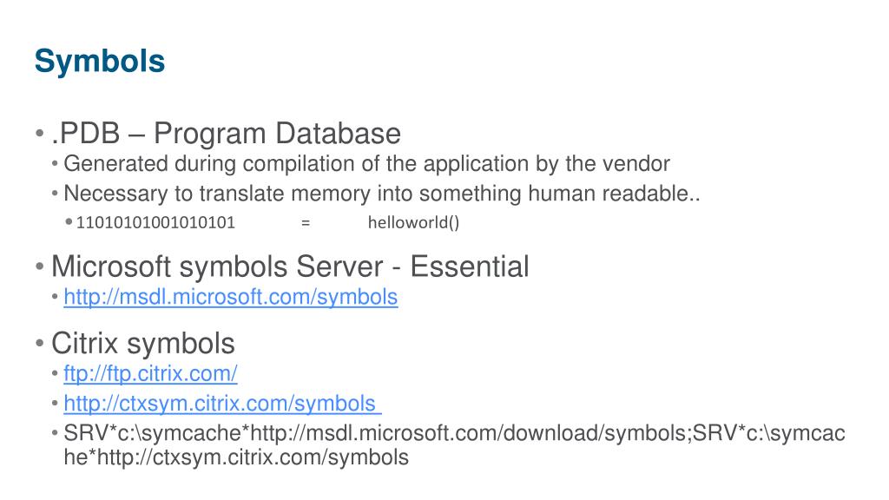
Task: Click the word Essential in the heading
Action: (x=470, y=266)
